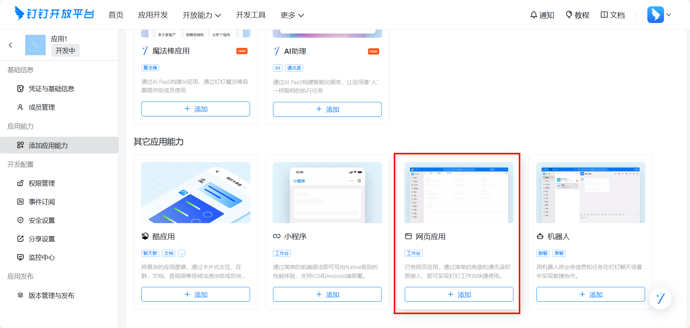The image size is (690, 328).
Task: Add the 魔法棒应用 capability
Action: pos(195,109)
